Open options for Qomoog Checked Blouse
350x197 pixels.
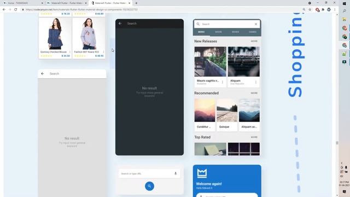click(70, 52)
